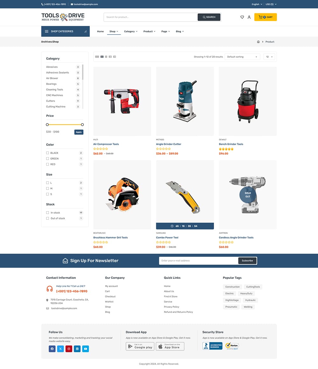Viewport: 318px width, 369px height.
Task: Open the Category menu item
Action: coord(130,31)
